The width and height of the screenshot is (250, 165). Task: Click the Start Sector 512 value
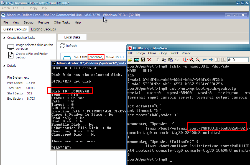[29, 93]
